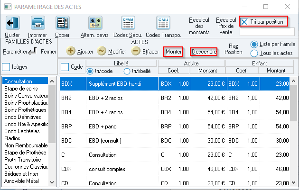Viewport: 299px width, 190px height.
Task: Click Recalcul Prix de vente
Action: [x=226, y=26]
